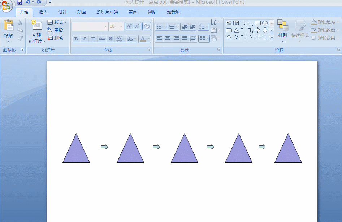The height and width of the screenshot is (222, 342).
Task: Decrease font size with small A icon
Action: click(x=137, y=26)
